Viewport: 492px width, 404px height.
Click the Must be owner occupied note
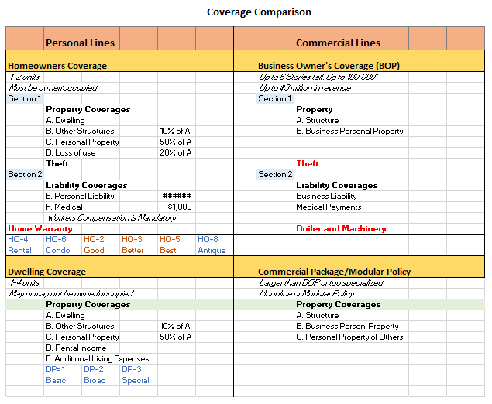pyautogui.click(x=53, y=87)
